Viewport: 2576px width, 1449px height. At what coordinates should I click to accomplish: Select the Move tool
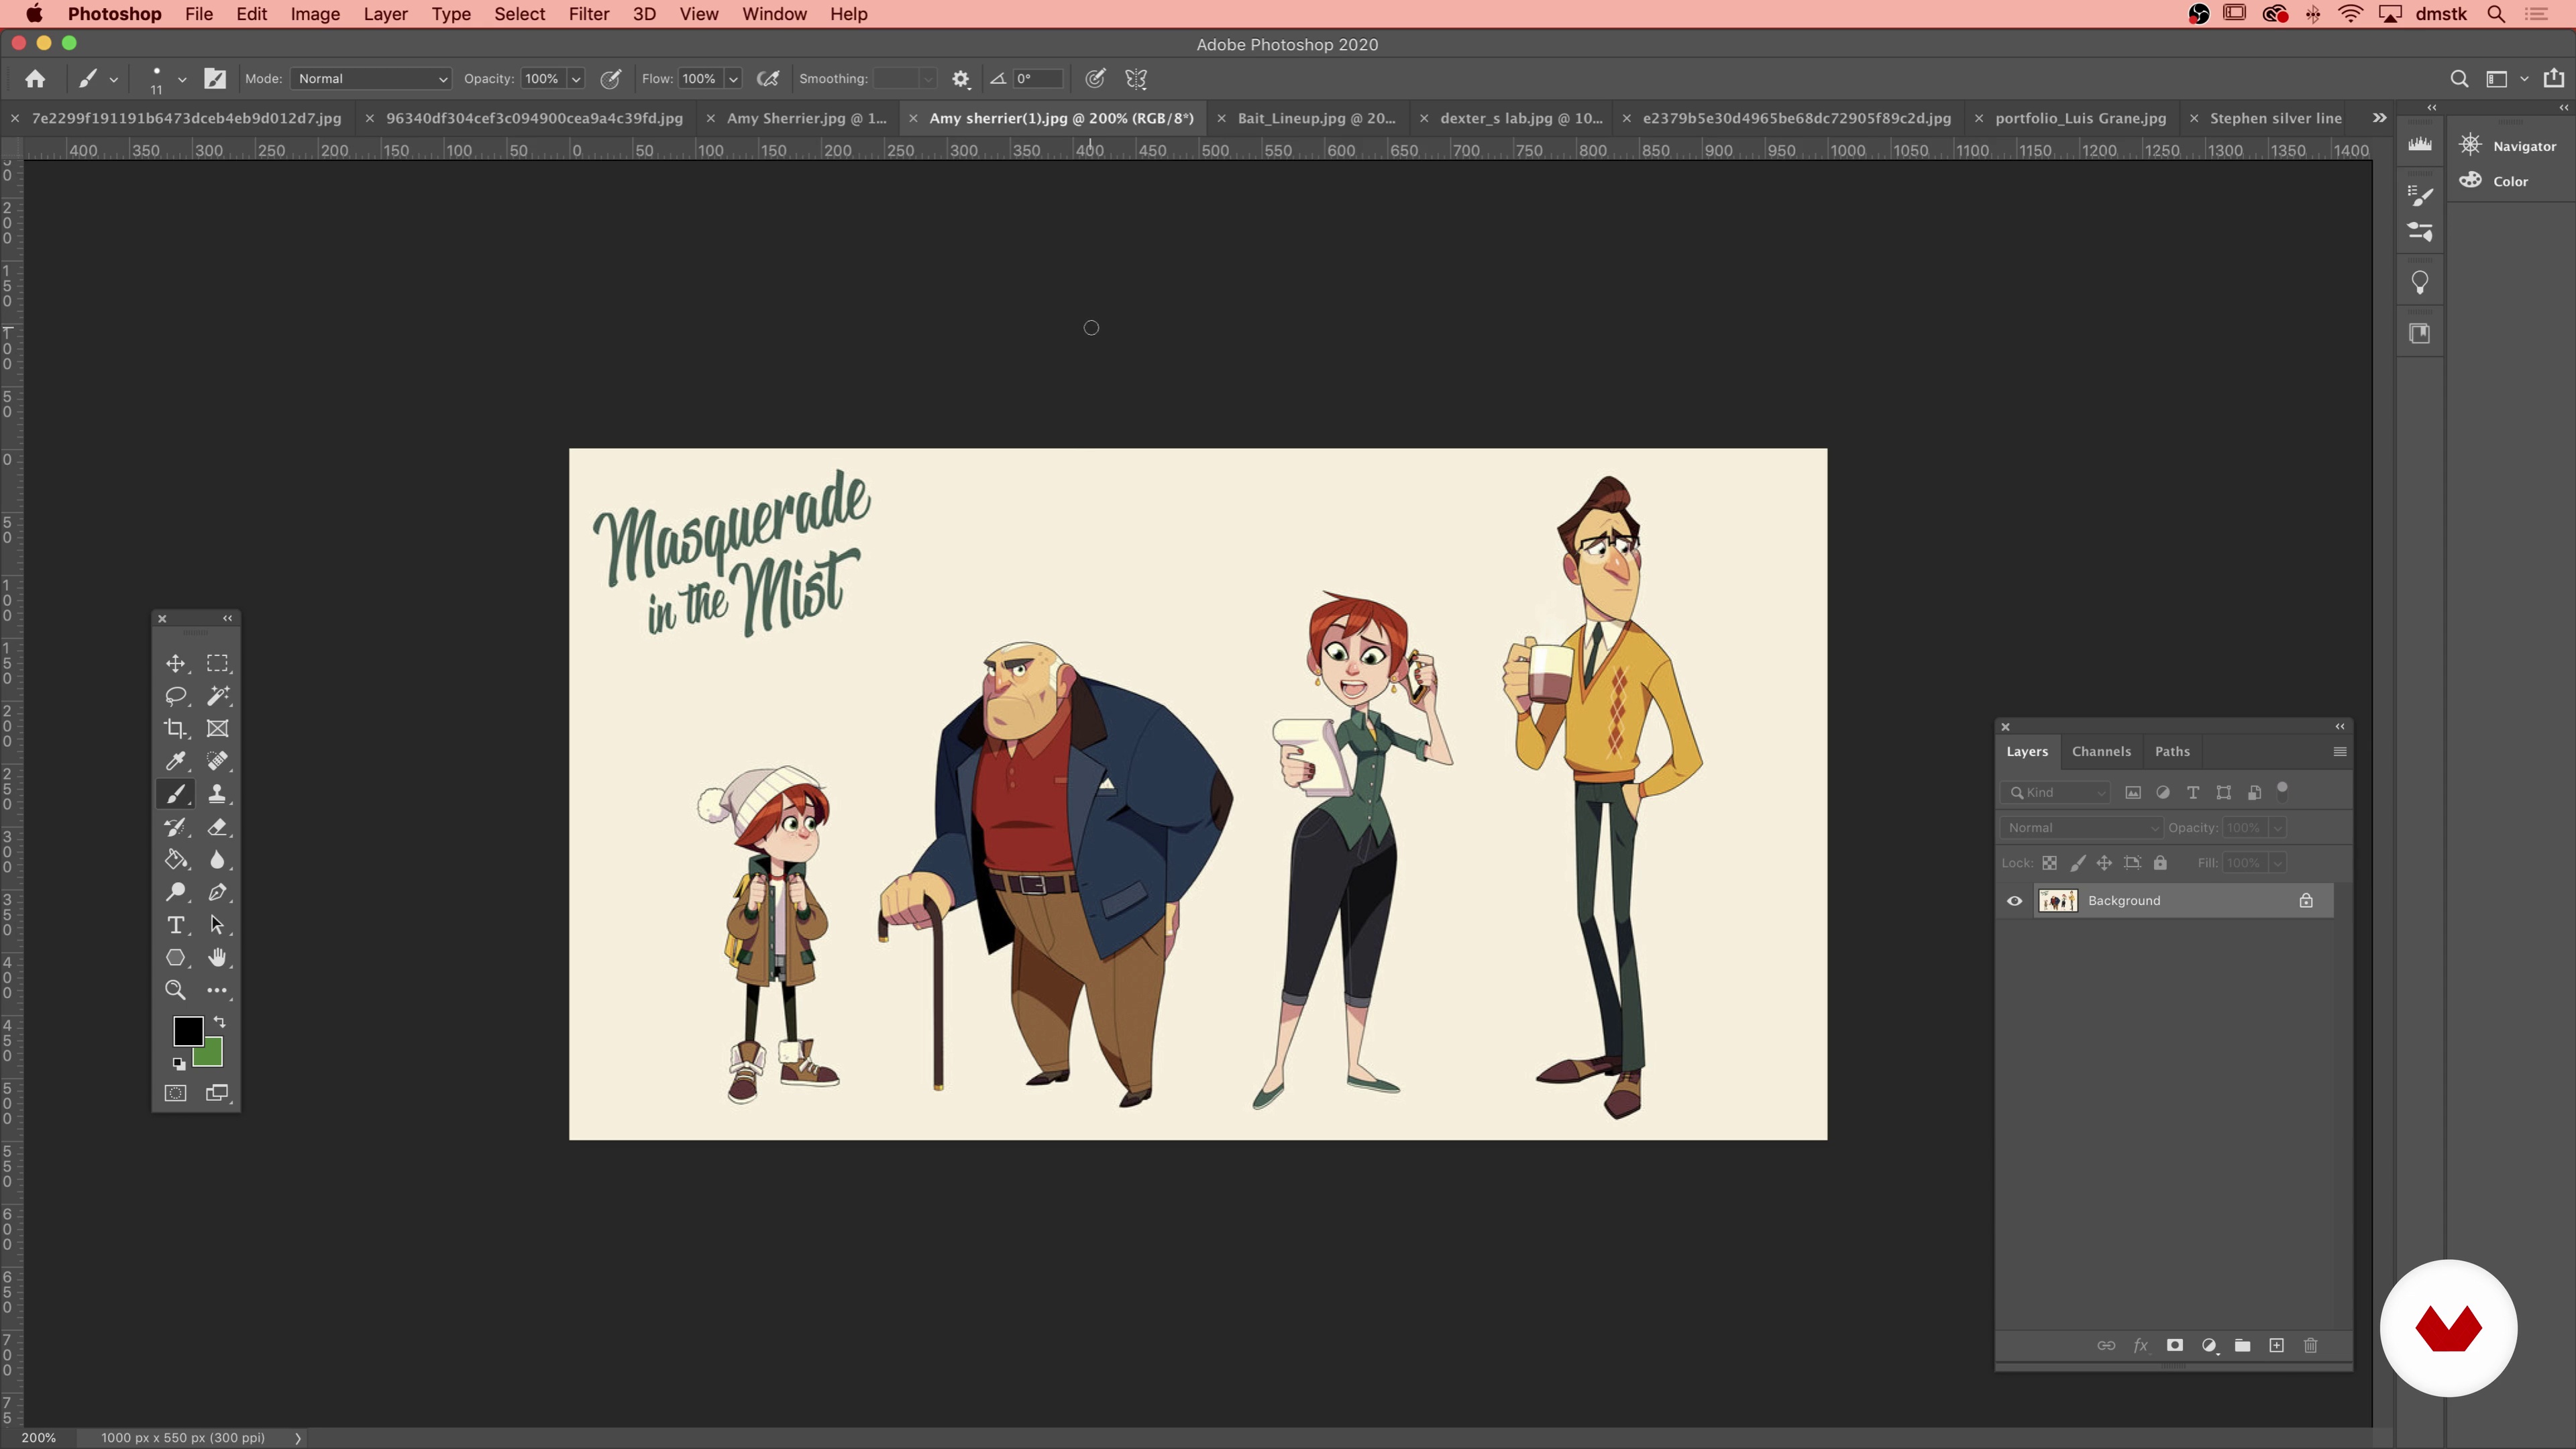(175, 663)
